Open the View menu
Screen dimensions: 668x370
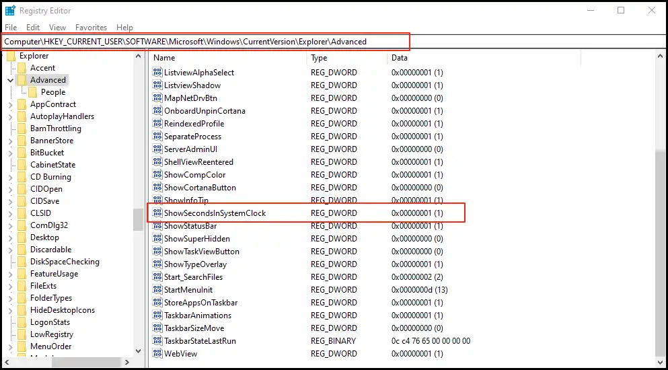pyautogui.click(x=57, y=28)
